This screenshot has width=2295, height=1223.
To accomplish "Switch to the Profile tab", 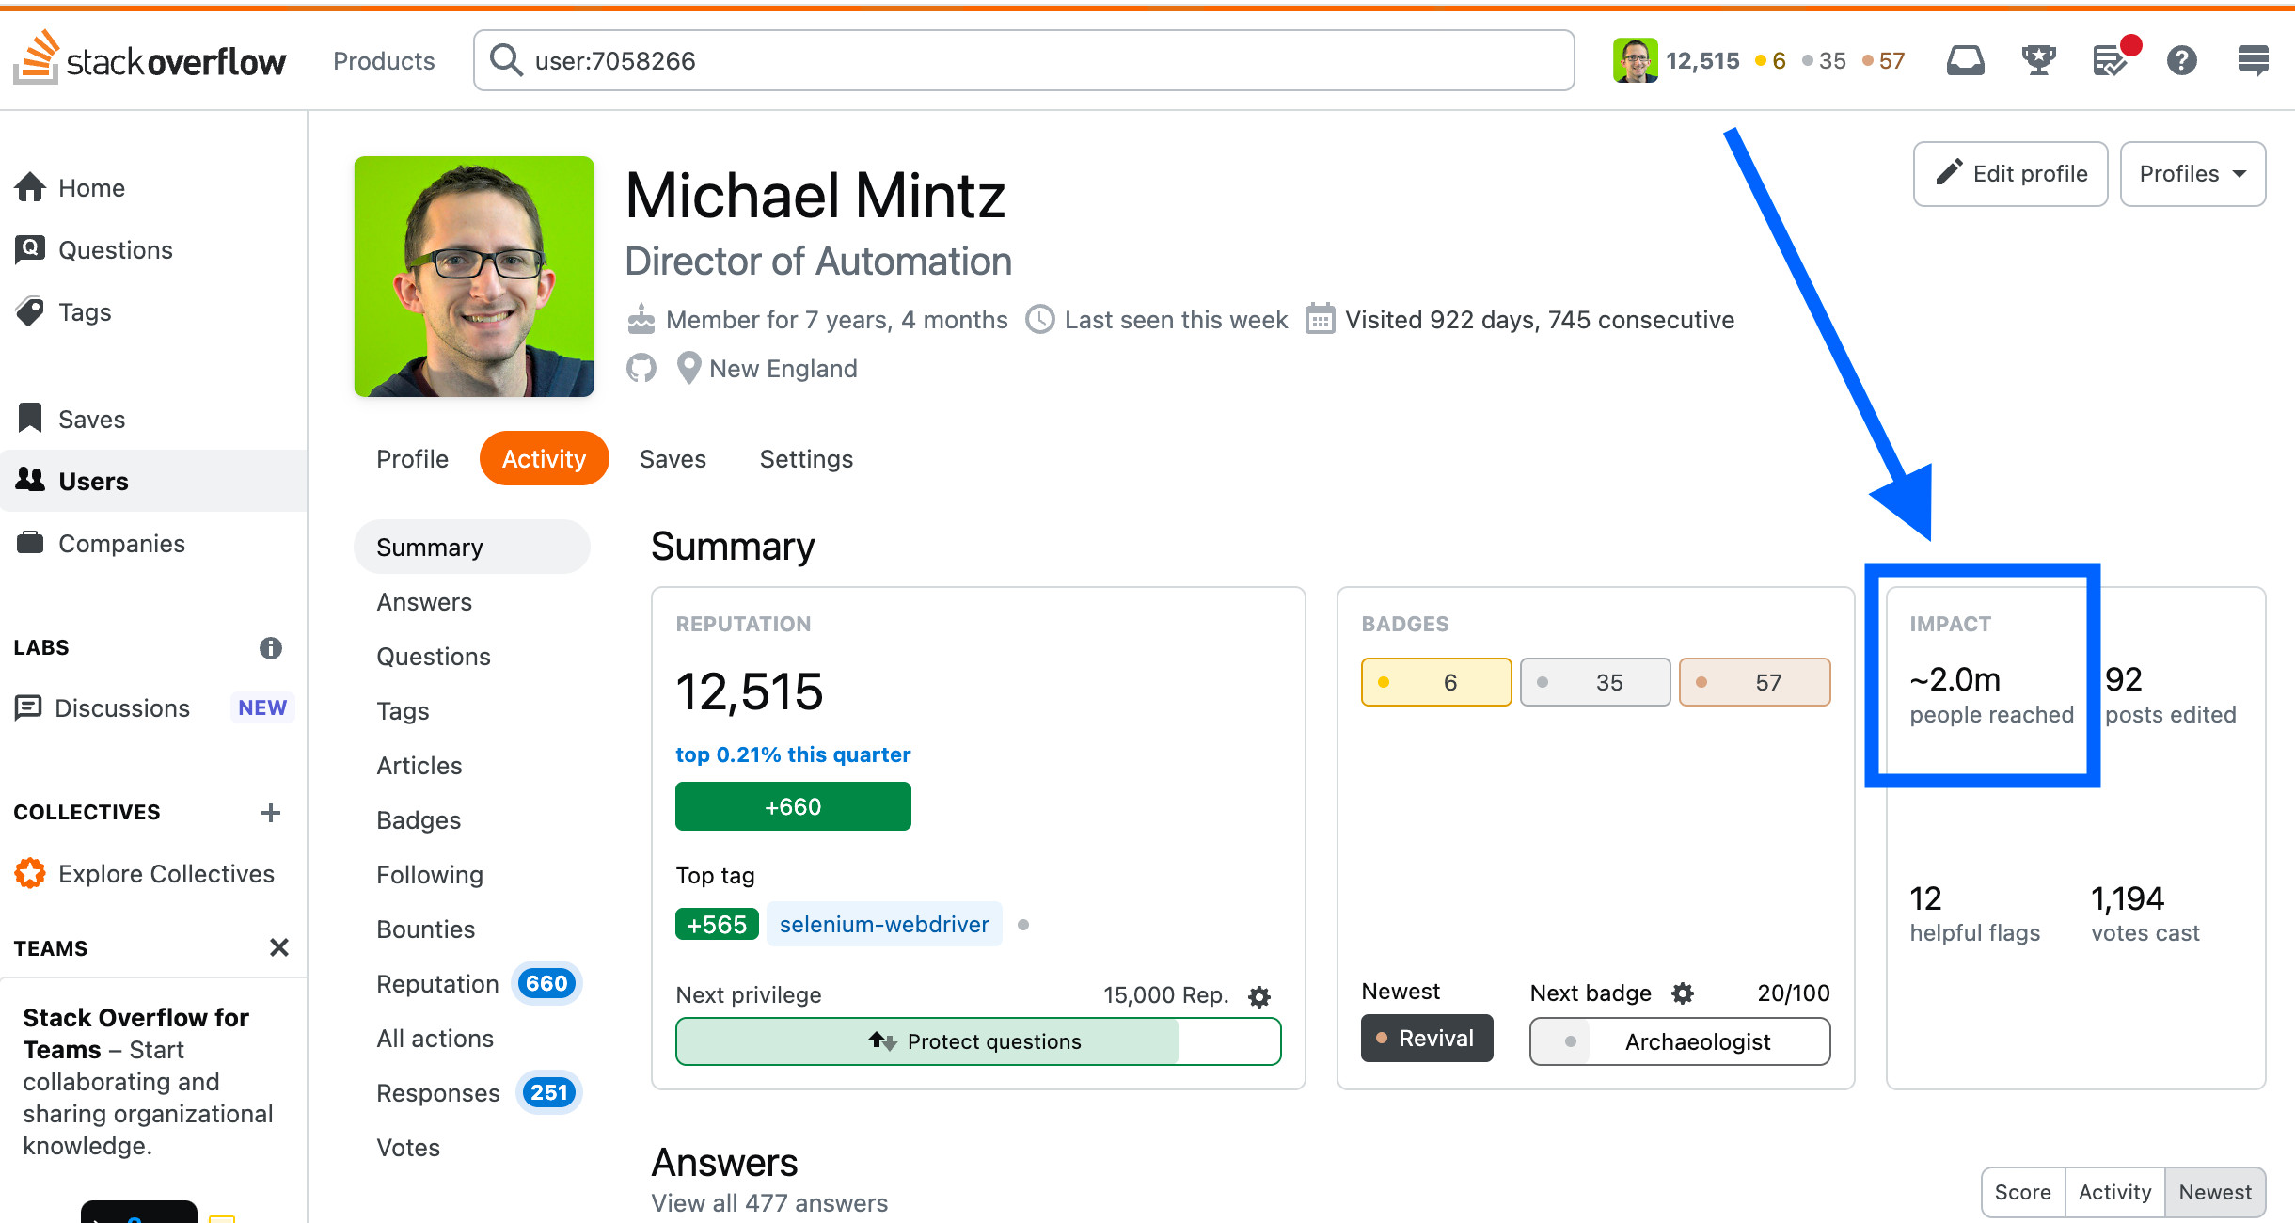I will pyautogui.click(x=412, y=459).
